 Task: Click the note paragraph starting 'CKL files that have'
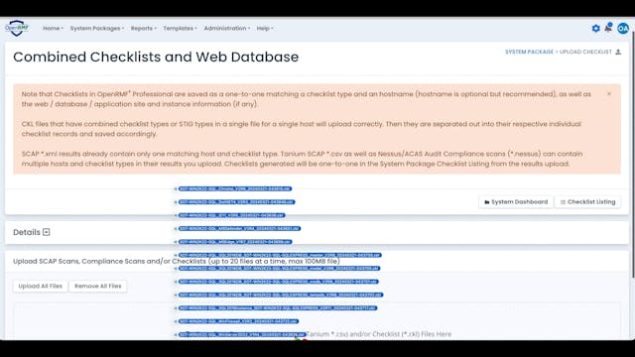(x=302, y=129)
